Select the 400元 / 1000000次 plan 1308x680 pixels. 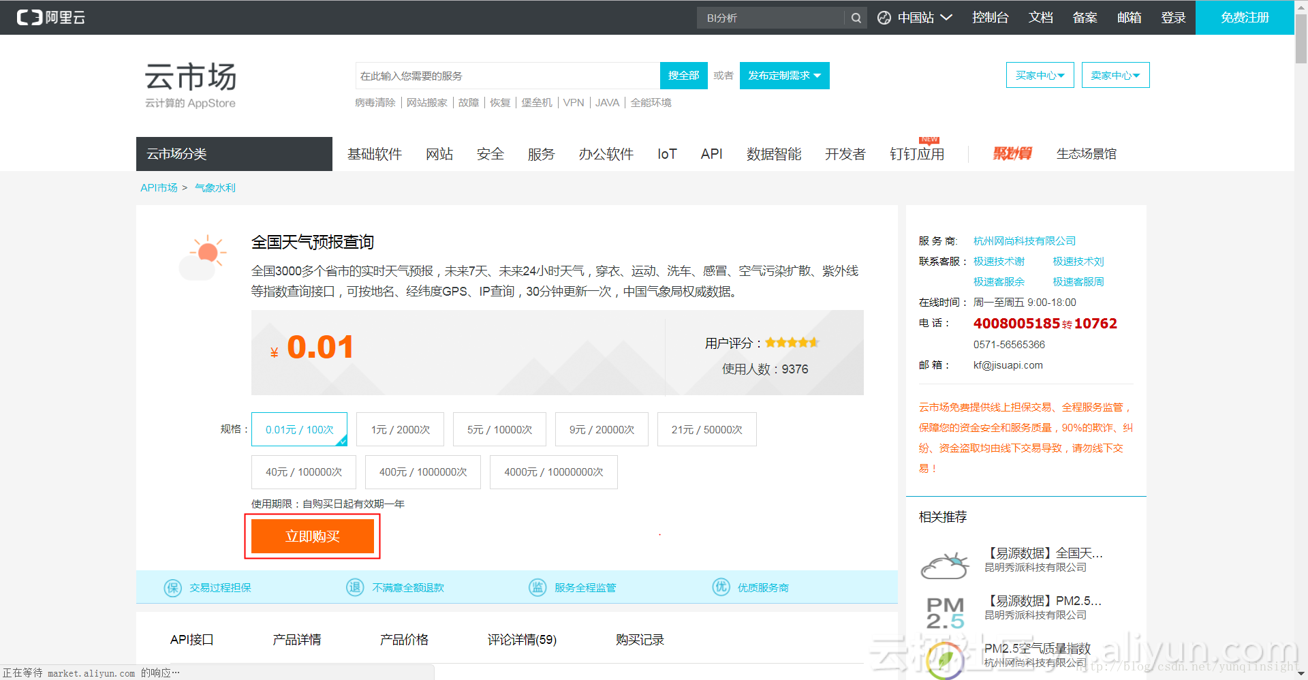(x=423, y=472)
